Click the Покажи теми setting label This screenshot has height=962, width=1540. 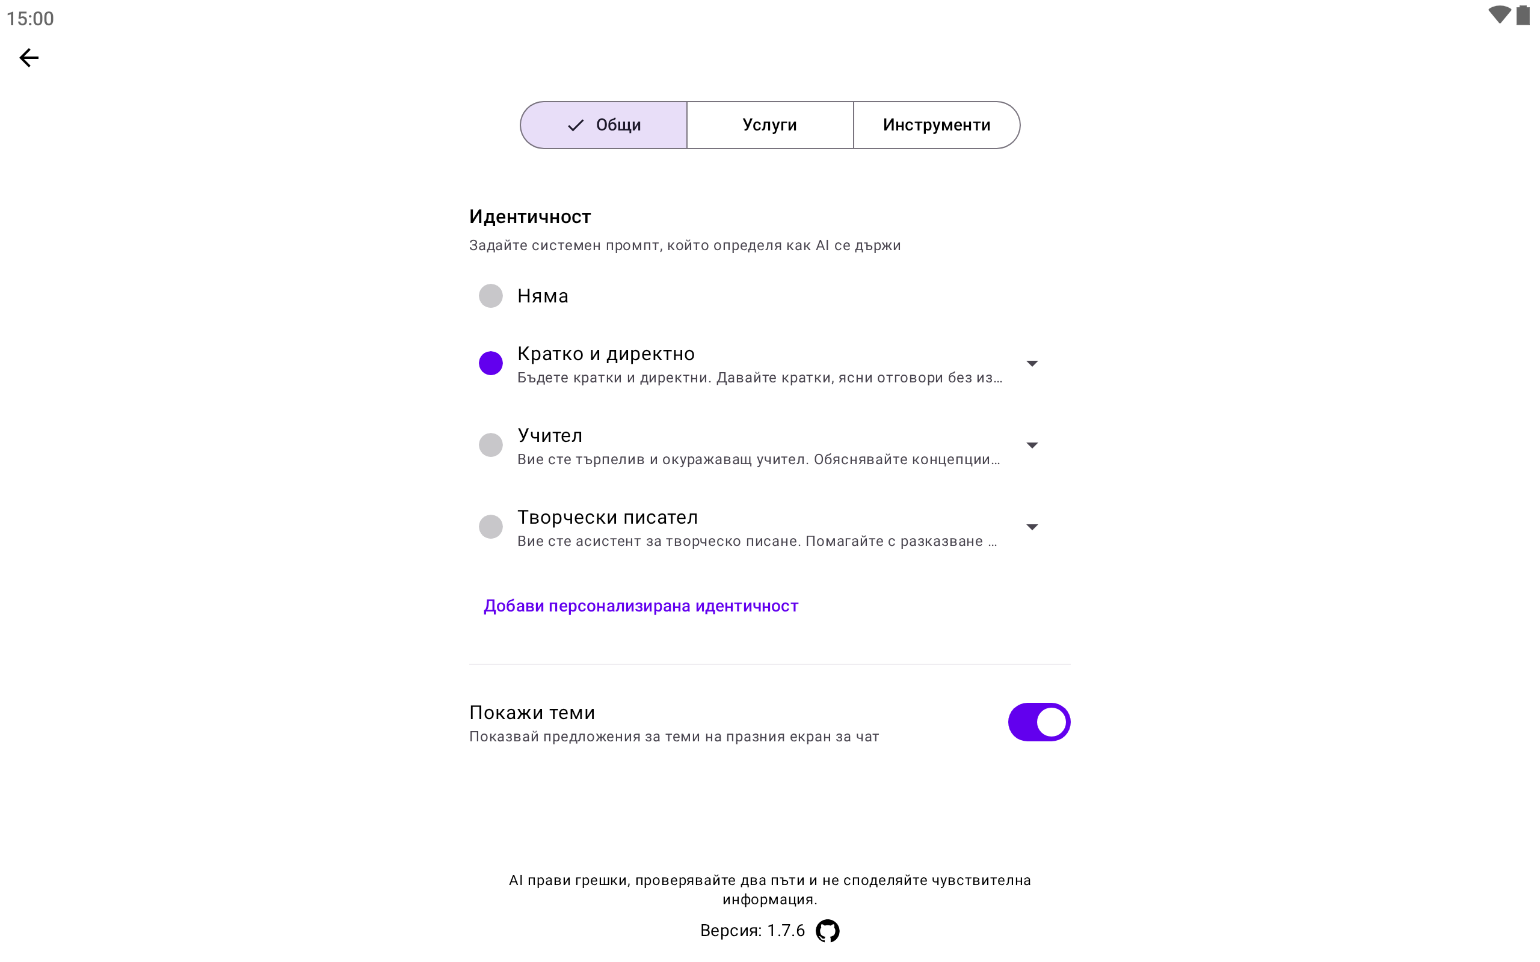point(532,712)
